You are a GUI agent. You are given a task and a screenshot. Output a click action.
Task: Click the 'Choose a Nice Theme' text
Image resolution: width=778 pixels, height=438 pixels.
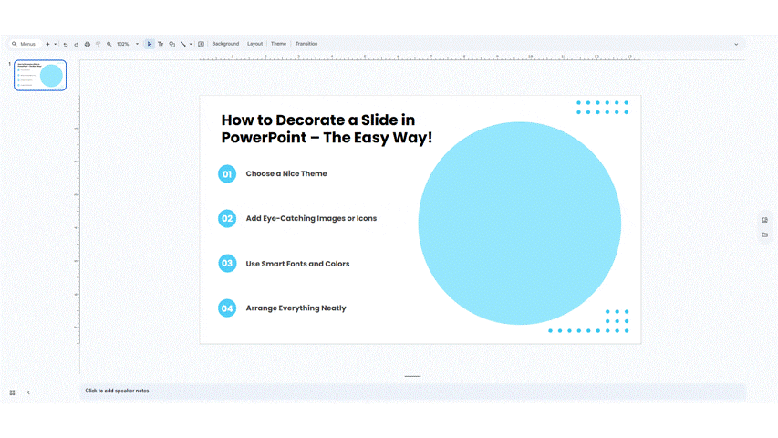tap(286, 173)
